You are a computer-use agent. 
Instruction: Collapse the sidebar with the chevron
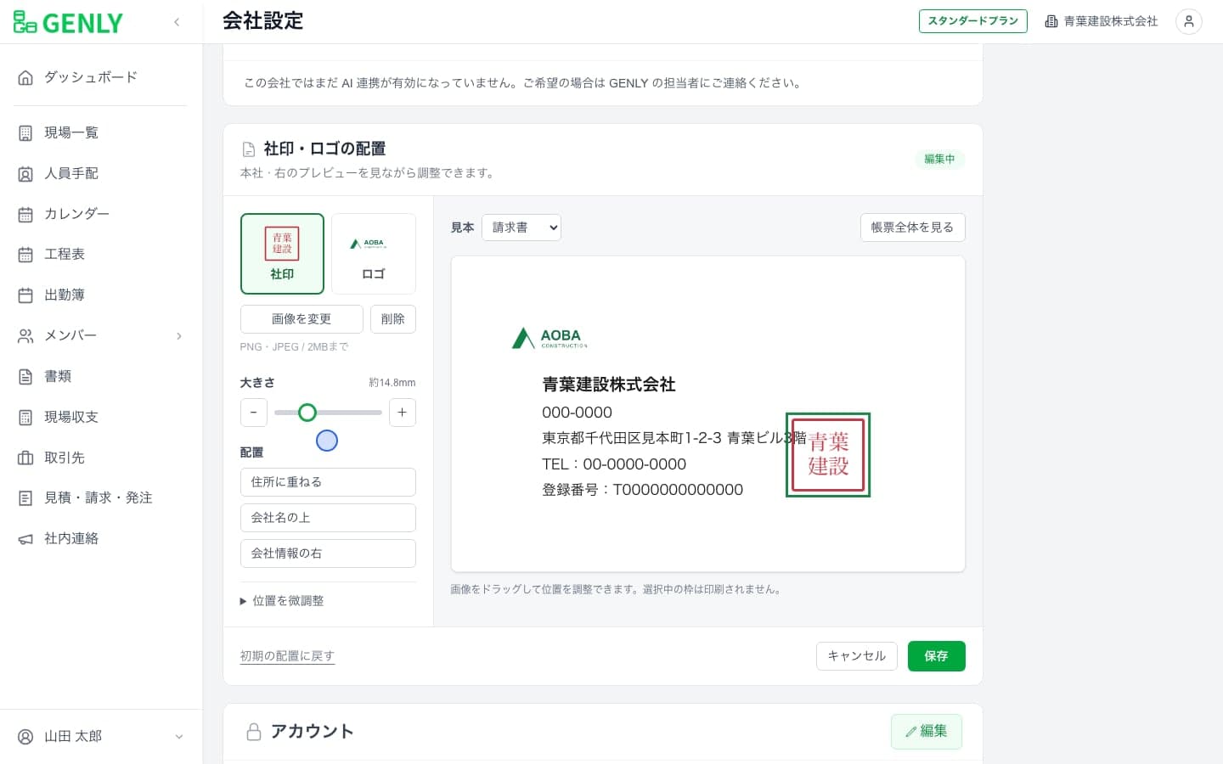point(177,22)
